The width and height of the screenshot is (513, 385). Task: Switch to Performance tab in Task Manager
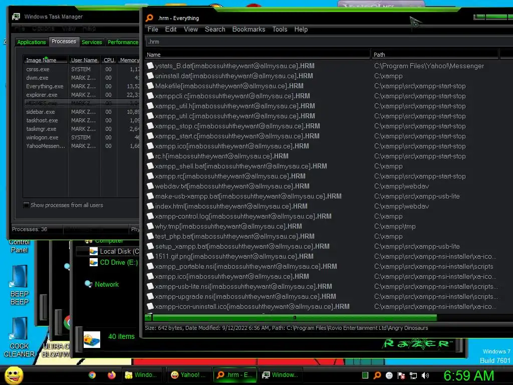pyautogui.click(x=123, y=42)
